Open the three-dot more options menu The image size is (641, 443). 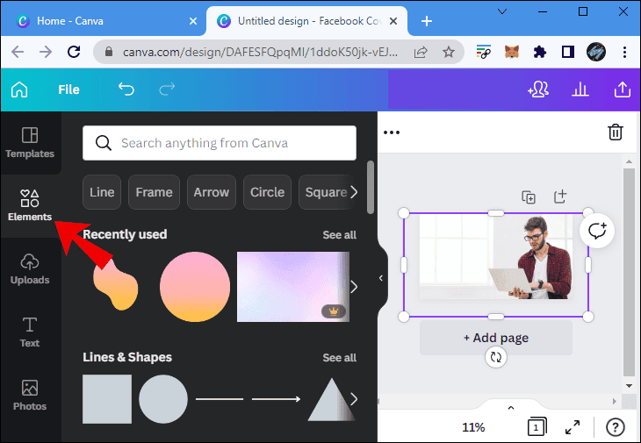pos(392,132)
